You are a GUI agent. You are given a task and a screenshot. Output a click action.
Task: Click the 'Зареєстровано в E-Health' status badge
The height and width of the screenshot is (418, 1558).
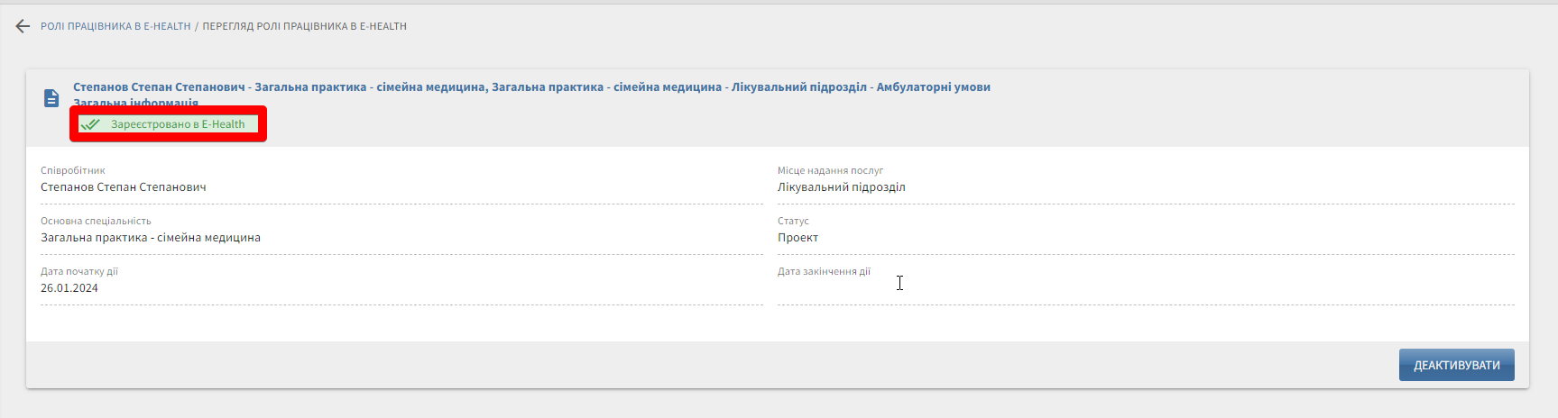coord(177,124)
